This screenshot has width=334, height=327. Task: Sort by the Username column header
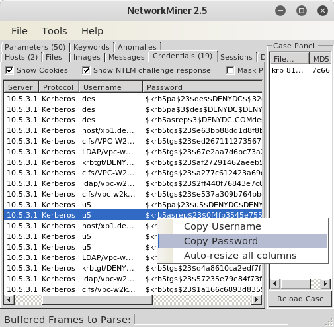(x=110, y=87)
